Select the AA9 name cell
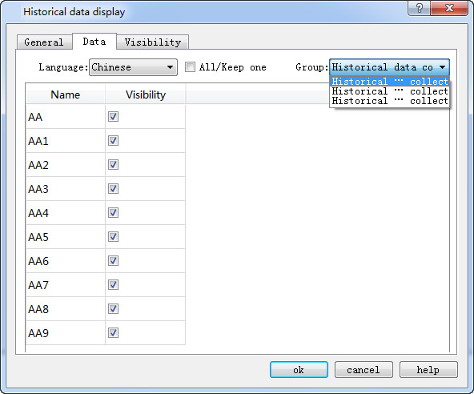Screen dimensions: 474x394 pos(66,333)
